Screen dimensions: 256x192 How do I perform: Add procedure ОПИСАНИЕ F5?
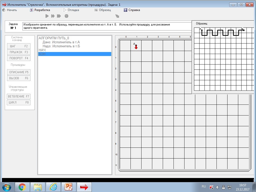19,72
